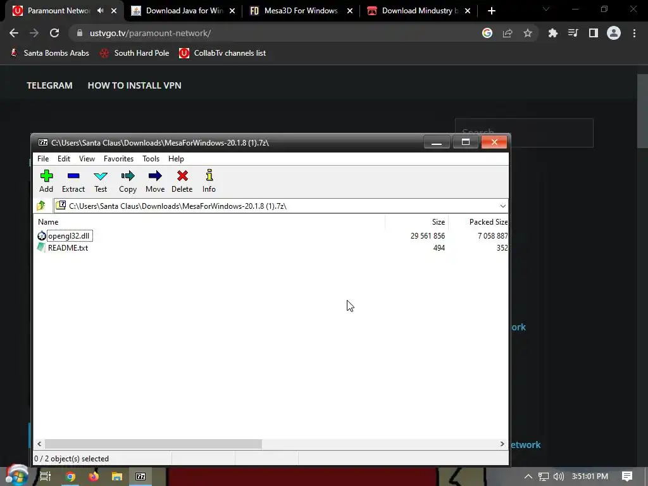Open the Chrome three-dot menu
Image resolution: width=648 pixels, height=486 pixels.
[x=634, y=33]
